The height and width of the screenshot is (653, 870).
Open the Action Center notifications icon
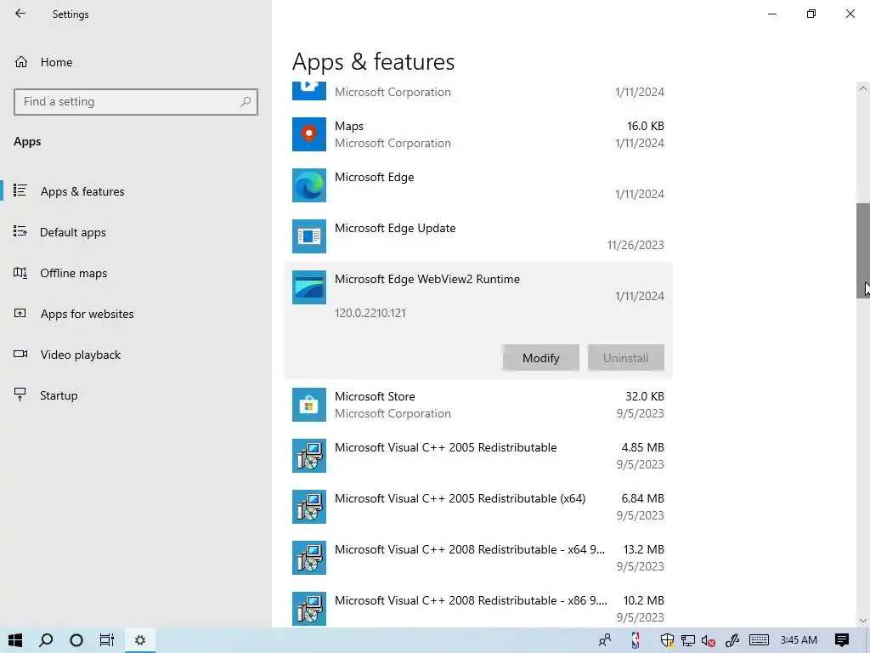tap(842, 640)
